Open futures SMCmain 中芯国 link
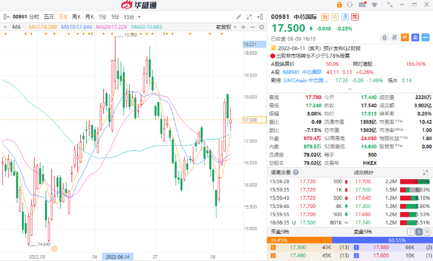This screenshot has height=261, width=433. tap(306, 81)
